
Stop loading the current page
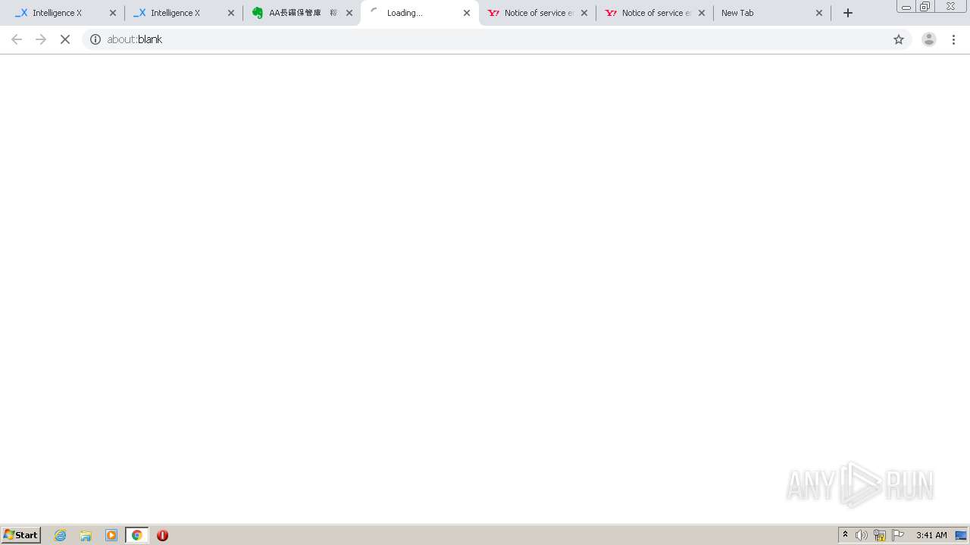click(65, 39)
